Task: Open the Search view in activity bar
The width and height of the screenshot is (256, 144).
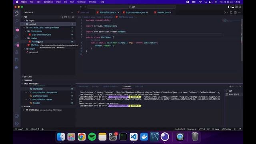Action: pyautogui.click(x=17, y=21)
